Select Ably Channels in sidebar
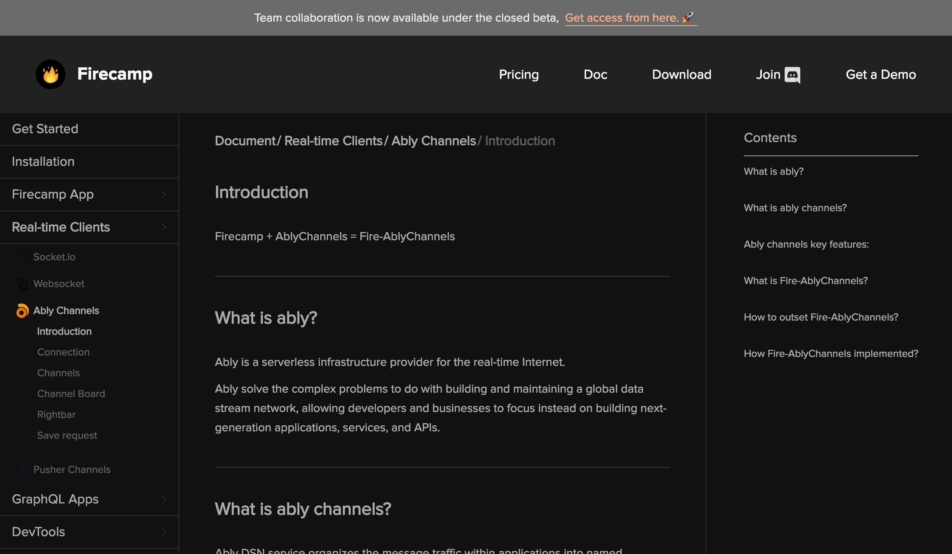The image size is (952, 554). pos(66,310)
